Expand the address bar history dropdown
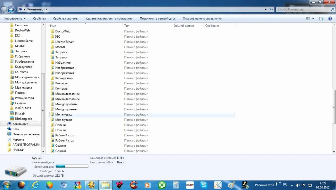336x190 pixels. [266, 9]
